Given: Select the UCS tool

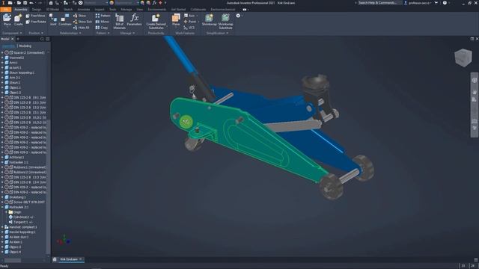Looking at the screenshot, I should (x=189, y=28).
